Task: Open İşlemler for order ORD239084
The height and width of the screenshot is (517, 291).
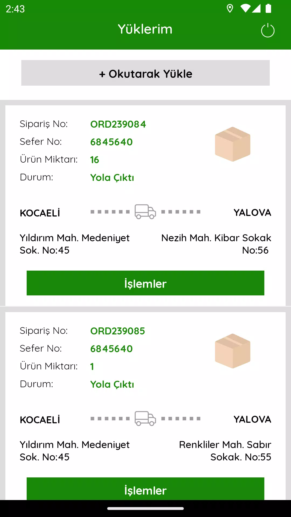Action: pyautogui.click(x=145, y=283)
